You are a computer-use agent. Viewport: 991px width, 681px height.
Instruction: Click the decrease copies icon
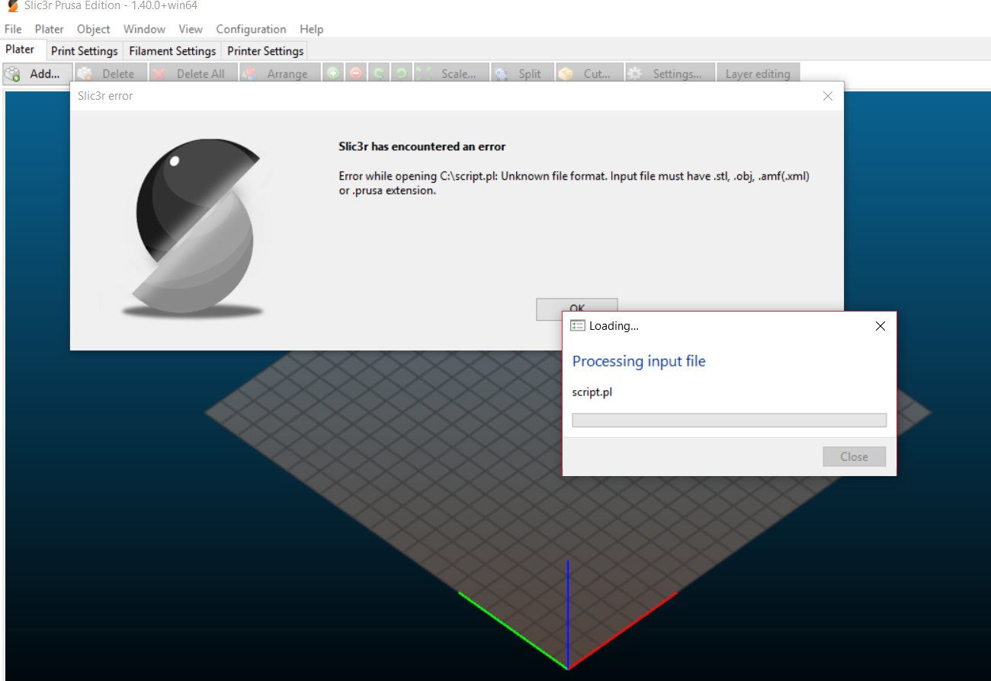coord(356,73)
